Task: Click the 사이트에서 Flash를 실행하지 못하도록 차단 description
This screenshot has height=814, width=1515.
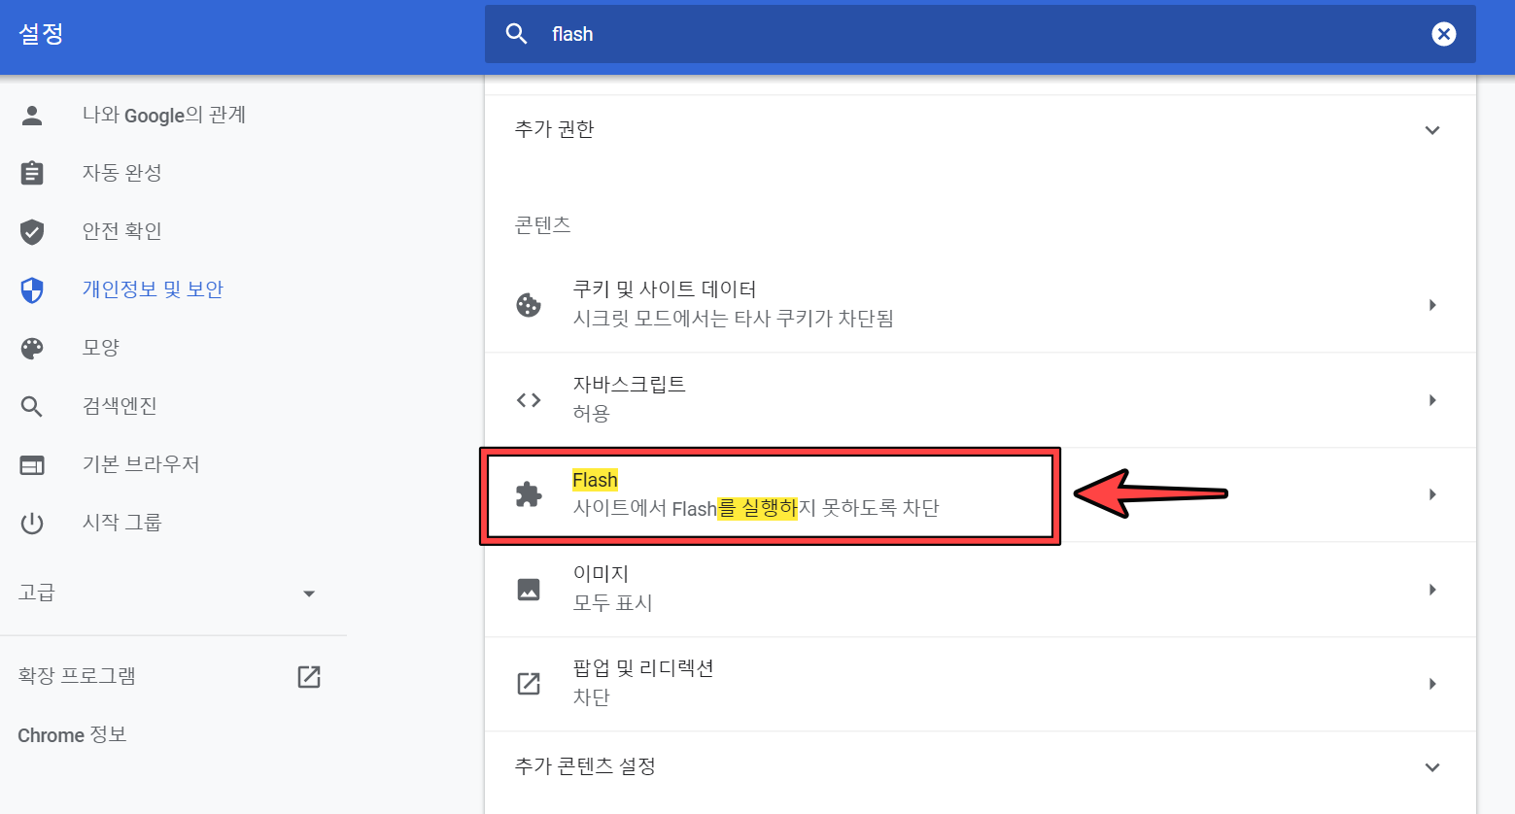Action: pyautogui.click(x=756, y=508)
